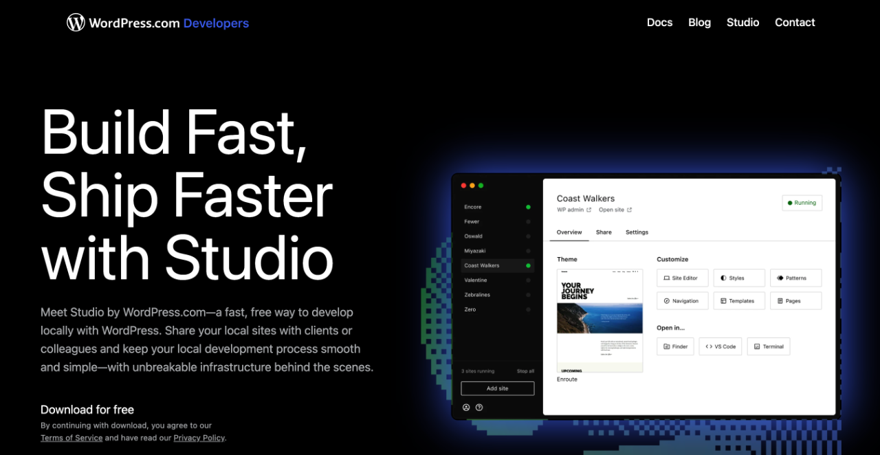880x455 pixels.
Task: Click the help question mark icon
Action: (479, 408)
